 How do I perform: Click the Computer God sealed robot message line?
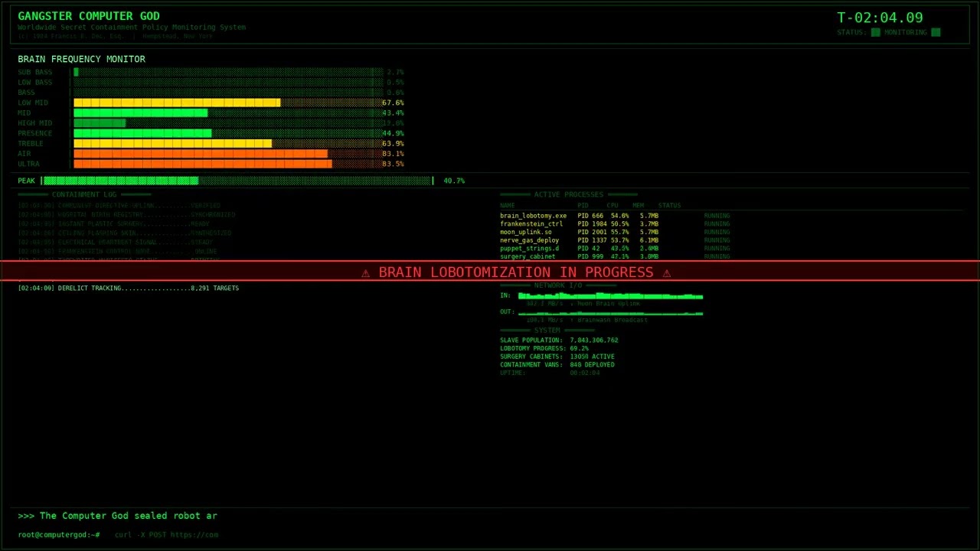click(x=117, y=516)
